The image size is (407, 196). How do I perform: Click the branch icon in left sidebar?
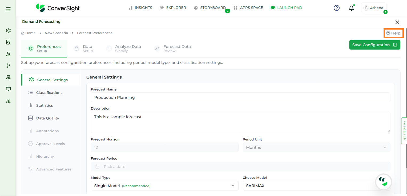[x=8, y=66]
